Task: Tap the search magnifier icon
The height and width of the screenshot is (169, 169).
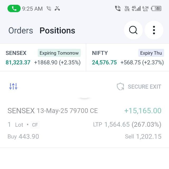Action: click(x=133, y=30)
